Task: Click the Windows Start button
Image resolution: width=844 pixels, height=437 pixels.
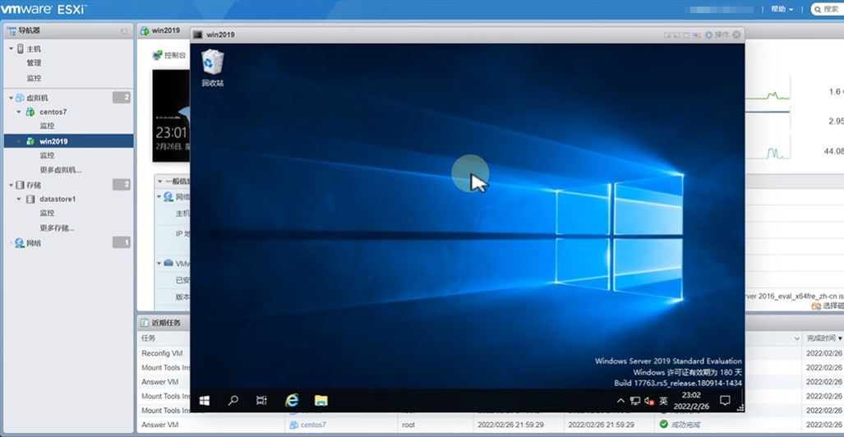Action: (x=205, y=401)
